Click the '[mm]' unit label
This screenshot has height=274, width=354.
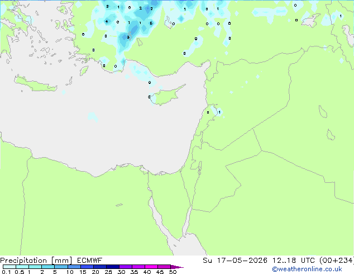tap(61, 261)
